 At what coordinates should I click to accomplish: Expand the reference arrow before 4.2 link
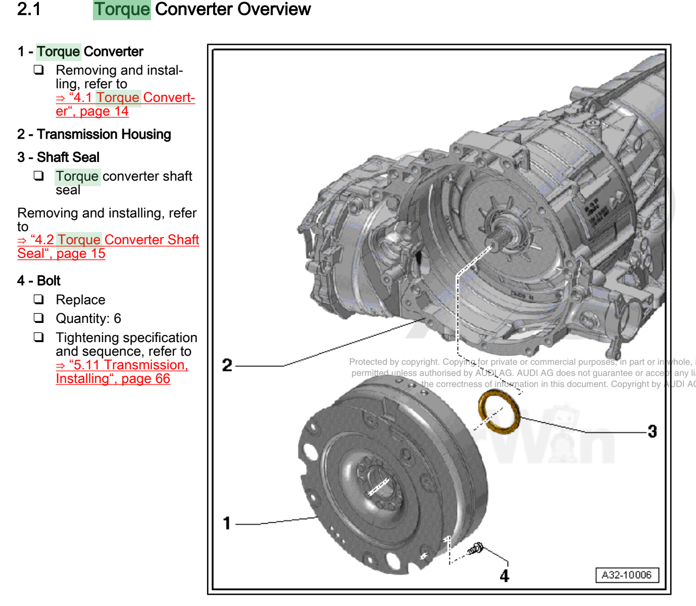point(22,240)
